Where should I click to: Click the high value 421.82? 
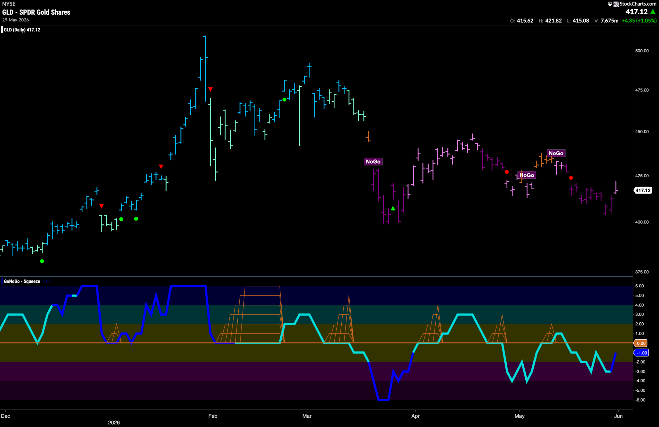[x=553, y=21]
